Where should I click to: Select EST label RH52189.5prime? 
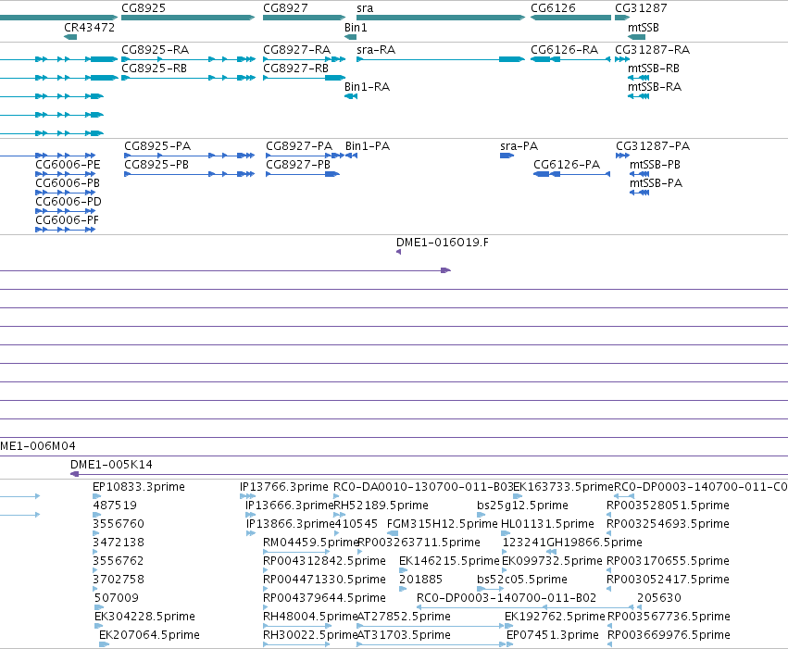click(381, 505)
